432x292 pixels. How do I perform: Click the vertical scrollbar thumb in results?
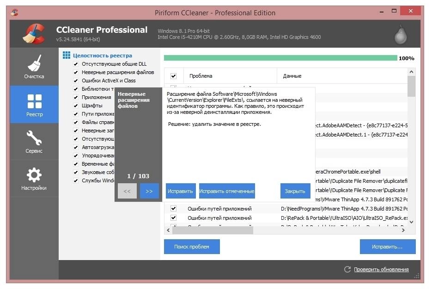pyautogui.click(x=411, y=86)
